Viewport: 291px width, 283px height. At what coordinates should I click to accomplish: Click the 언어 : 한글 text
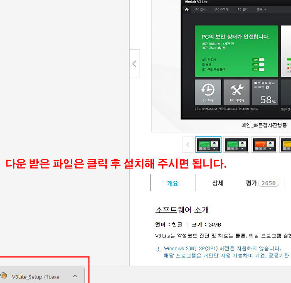[169, 224]
